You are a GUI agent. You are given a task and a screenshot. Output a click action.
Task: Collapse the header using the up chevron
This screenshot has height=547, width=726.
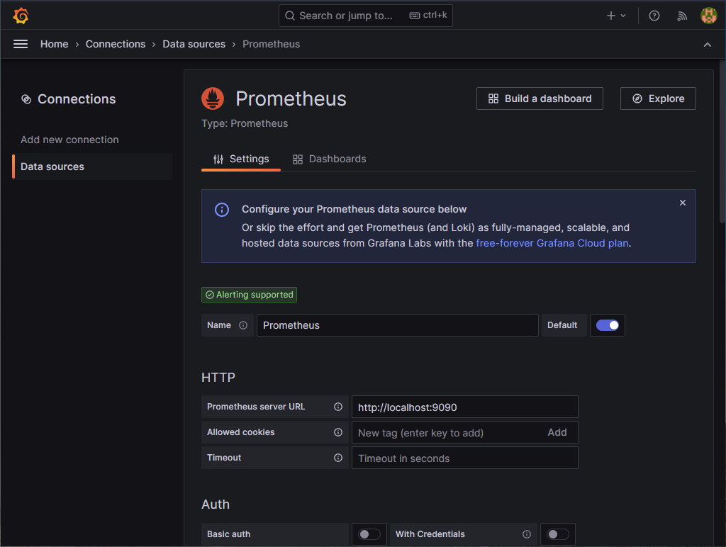(x=707, y=44)
